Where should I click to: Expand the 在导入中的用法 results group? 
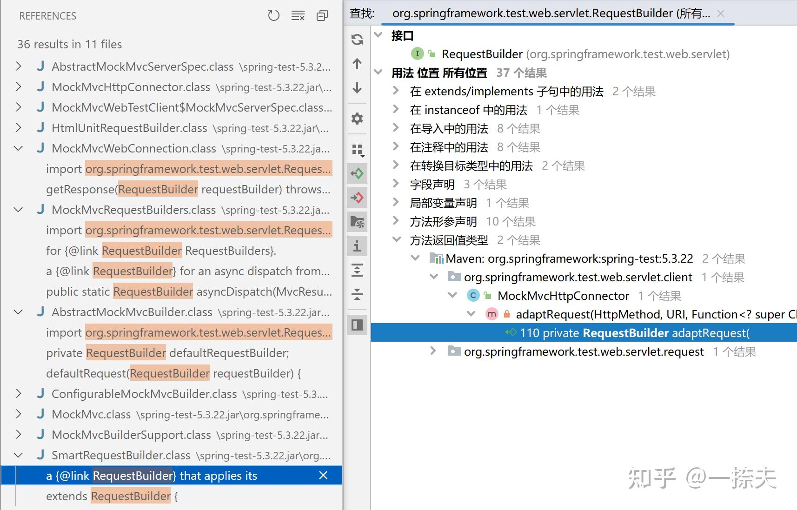[x=396, y=128]
